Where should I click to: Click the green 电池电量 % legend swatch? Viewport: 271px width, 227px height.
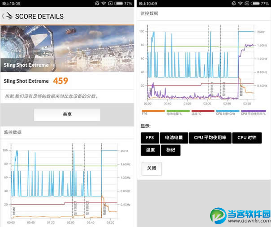pyautogui.click(x=178, y=111)
